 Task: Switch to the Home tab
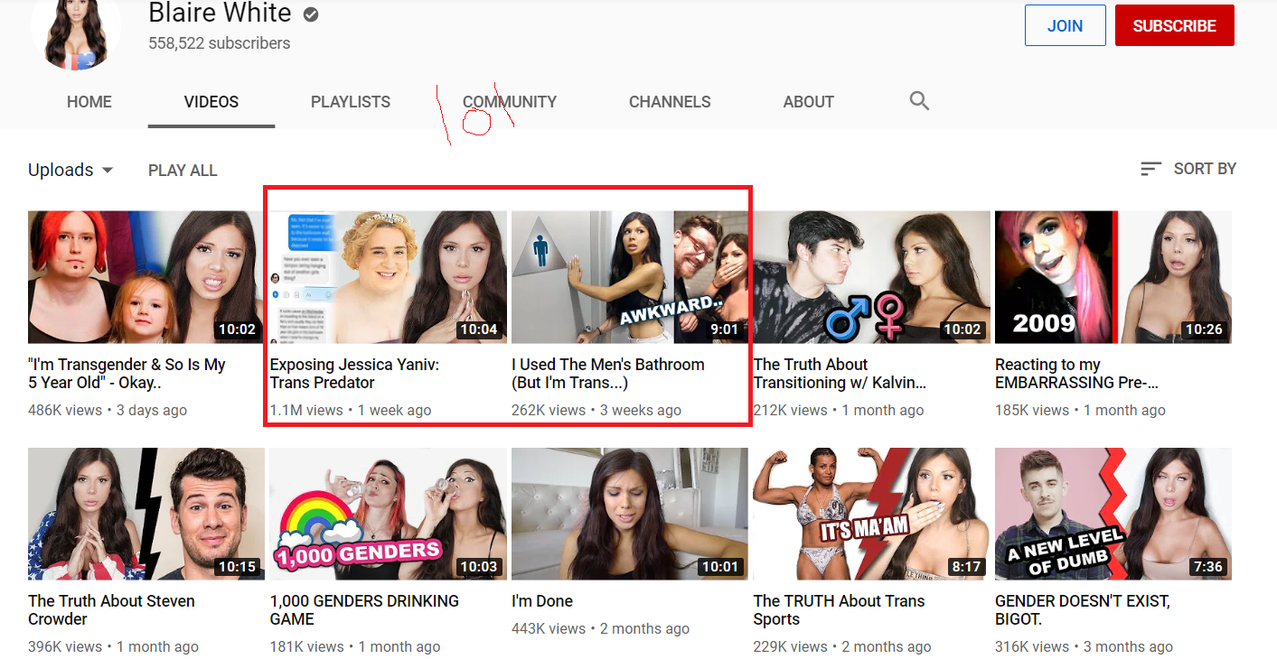coord(89,102)
